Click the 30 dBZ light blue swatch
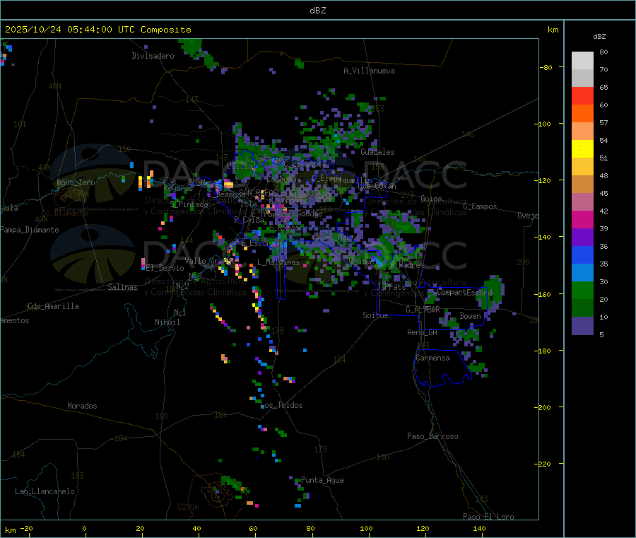Image resolution: width=636 pixels, height=538 pixels. tap(582, 273)
